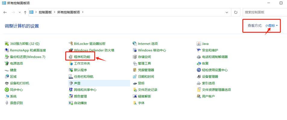Image resolution: width=287 pixels, height=120 pixels.
Task: Click the RemoteApp 和桌面连接 icon
Action: [7, 50]
